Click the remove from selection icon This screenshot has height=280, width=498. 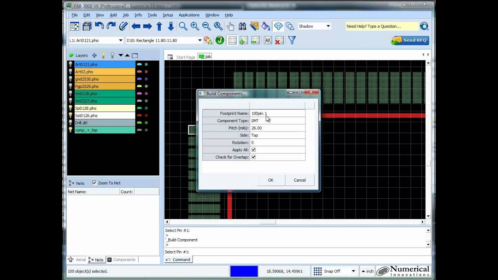pyautogui.click(x=256, y=40)
